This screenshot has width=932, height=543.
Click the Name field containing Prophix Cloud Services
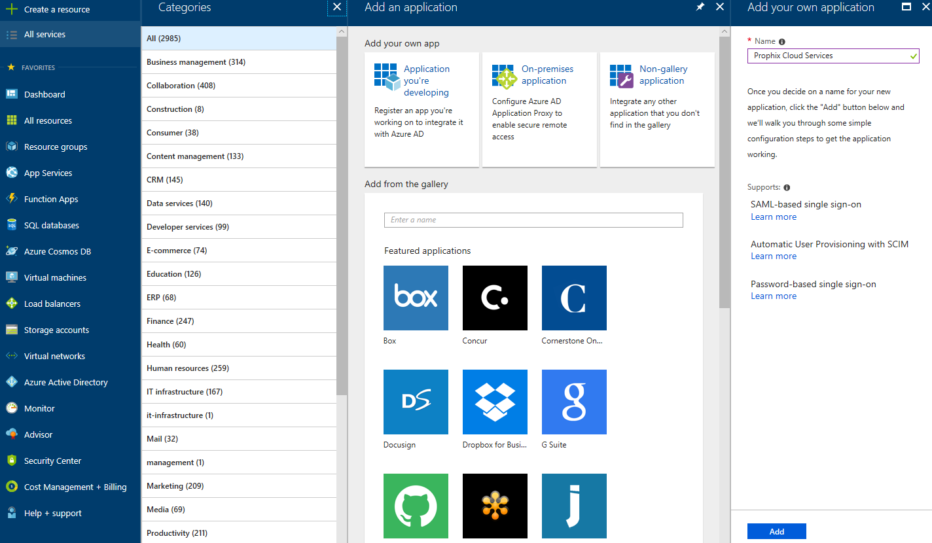833,56
